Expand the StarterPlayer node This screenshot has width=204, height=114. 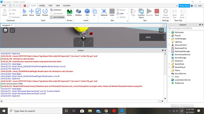[169, 67]
